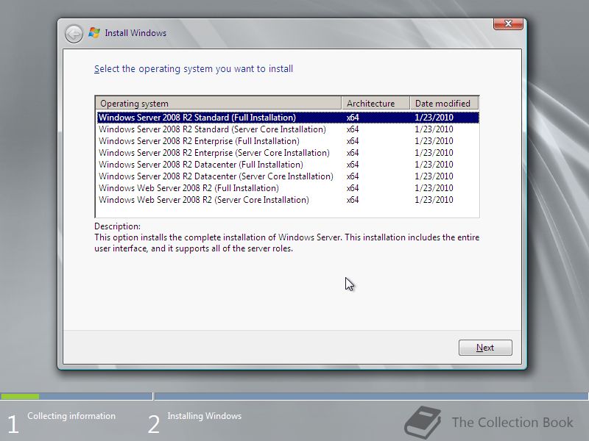Select Windows Server 2008 R2 Datacenter (Full Installation)
Image resolution: width=589 pixels, height=441 pixels.
click(288, 165)
